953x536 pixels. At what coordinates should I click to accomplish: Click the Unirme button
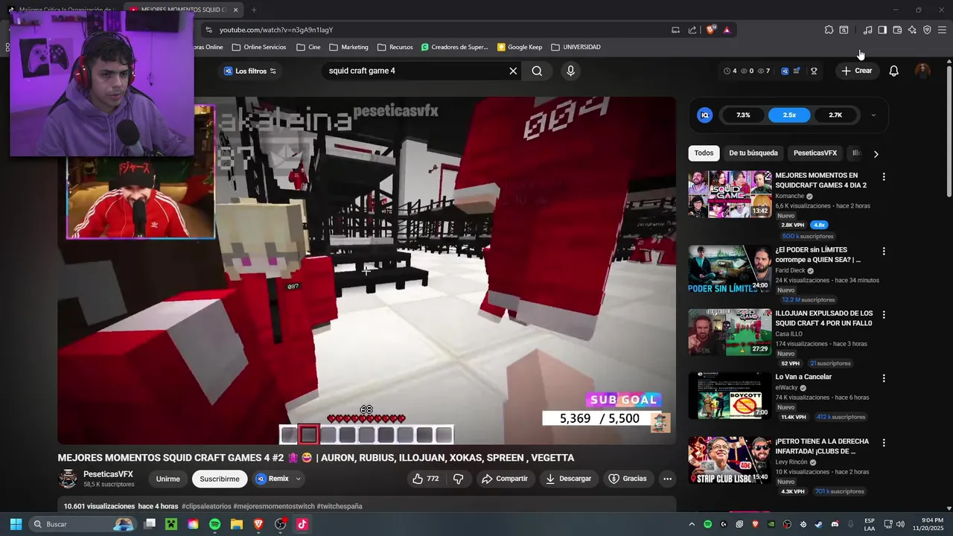pyautogui.click(x=168, y=479)
